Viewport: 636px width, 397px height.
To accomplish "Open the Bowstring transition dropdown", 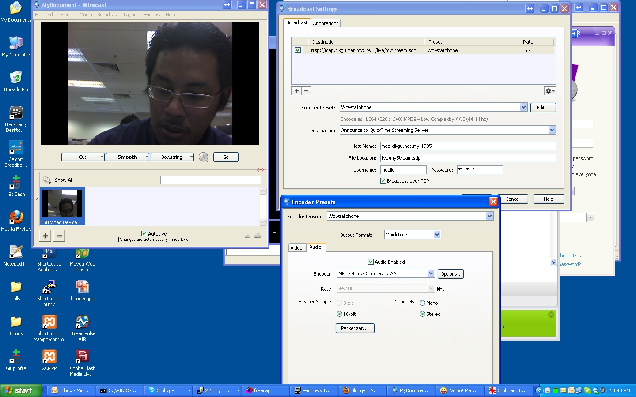I will pos(172,157).
